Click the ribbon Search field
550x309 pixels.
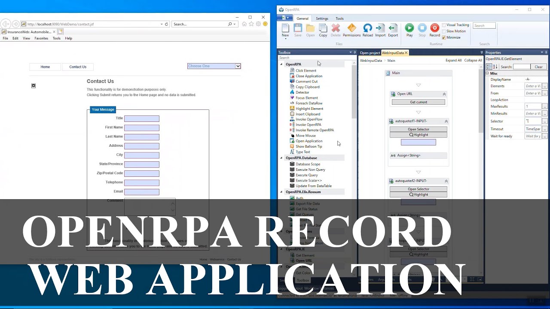point(484,26)
